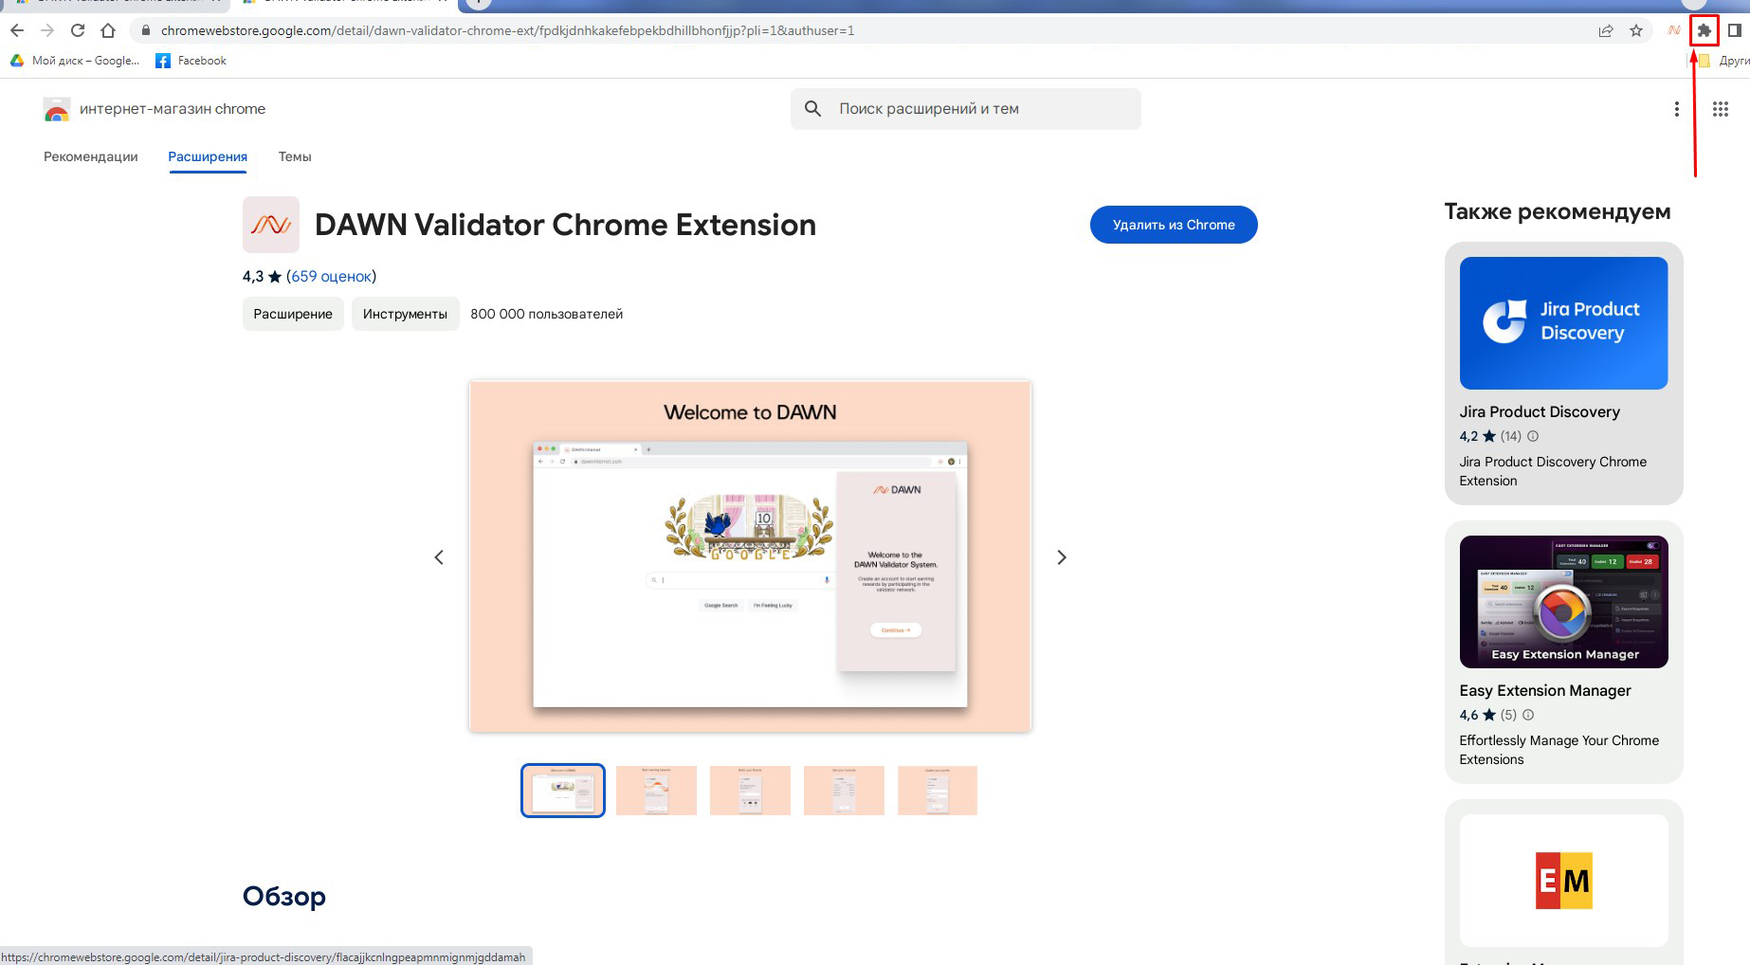Open the Easy Extension Manager card image

click(1563, 602)
